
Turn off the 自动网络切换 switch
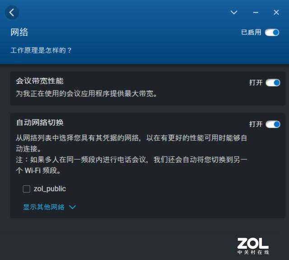(273, 124)
